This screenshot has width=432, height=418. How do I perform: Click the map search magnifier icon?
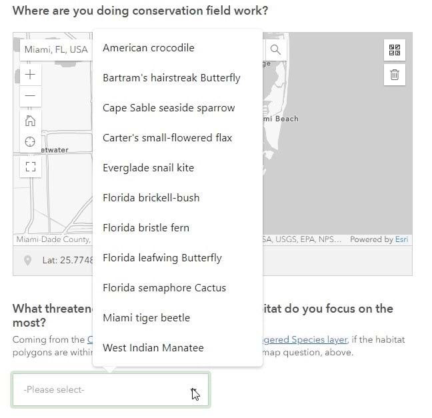(275, 50)
